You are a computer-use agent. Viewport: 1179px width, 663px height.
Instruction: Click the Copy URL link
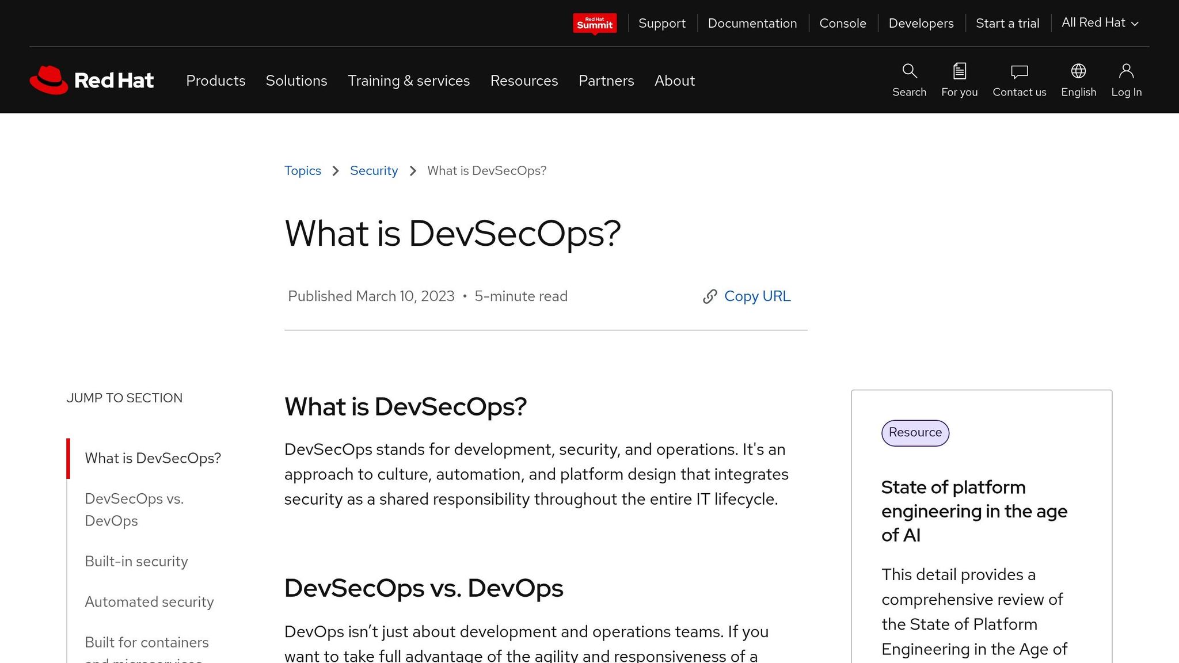(757, 296)
